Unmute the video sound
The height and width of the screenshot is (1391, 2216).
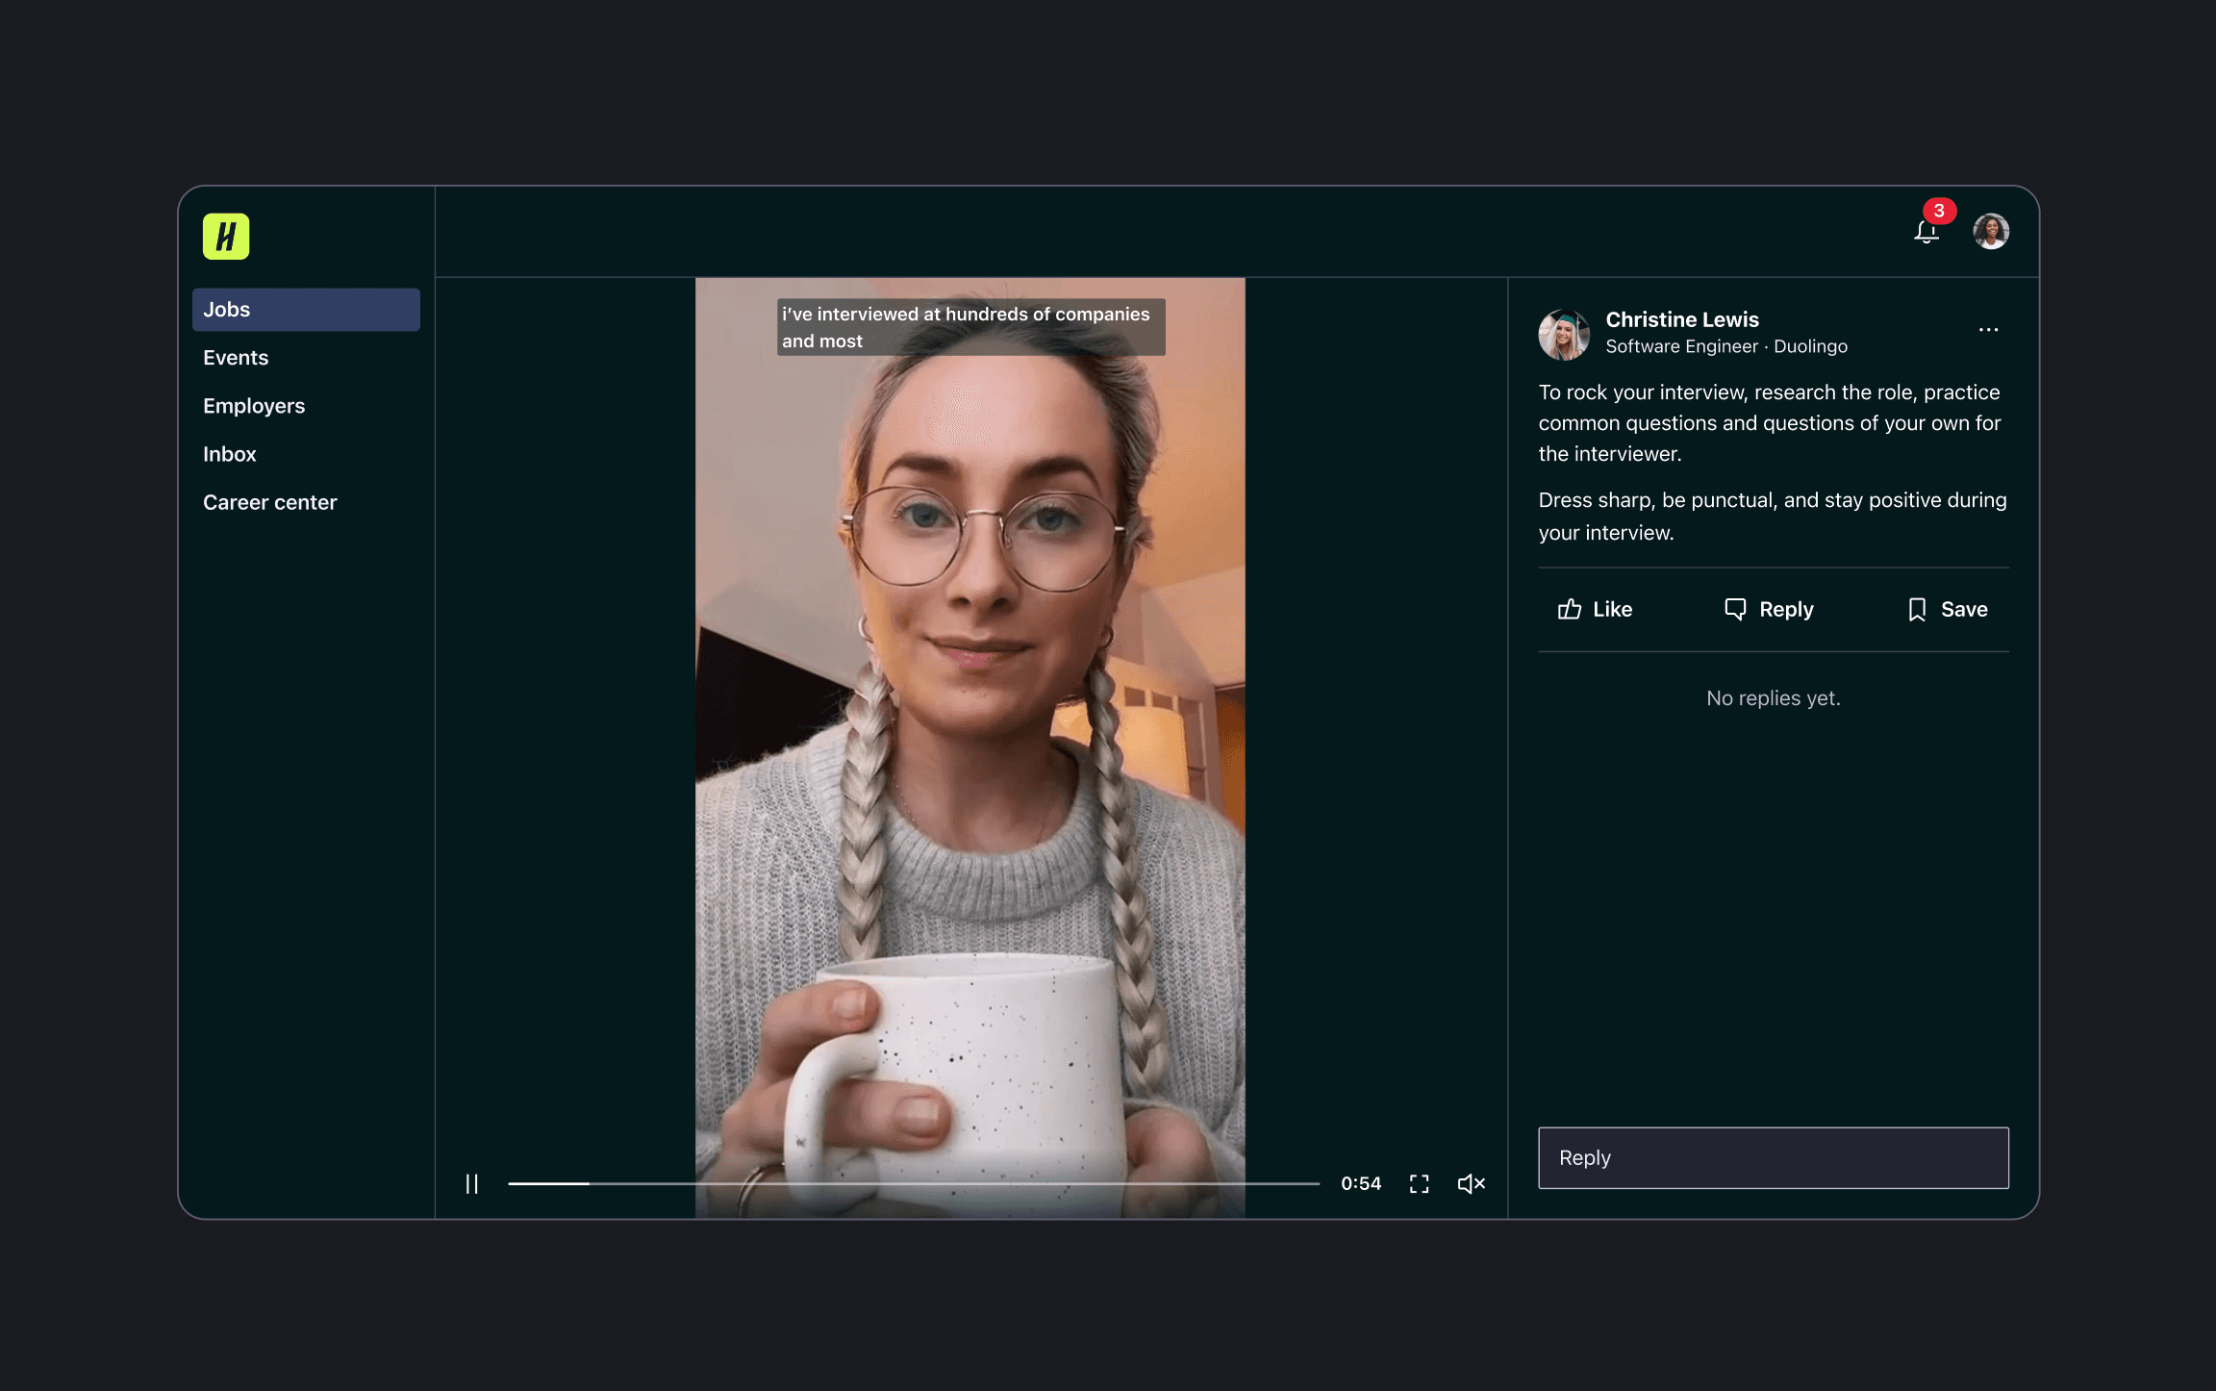[1471, 1183]
